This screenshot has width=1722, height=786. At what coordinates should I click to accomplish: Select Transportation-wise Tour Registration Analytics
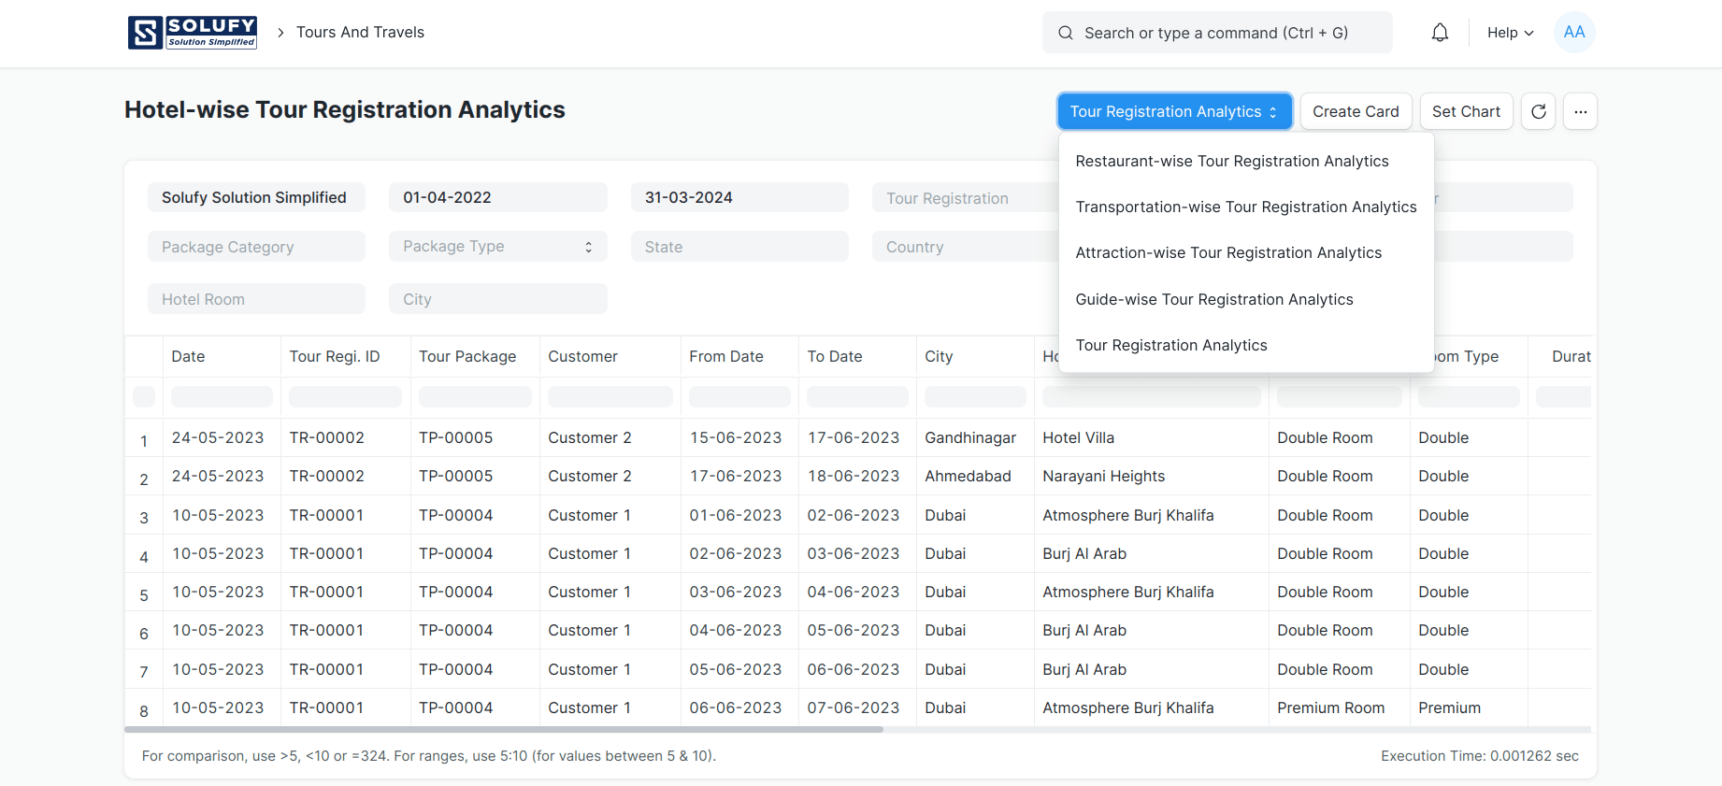coord(1245,207)
